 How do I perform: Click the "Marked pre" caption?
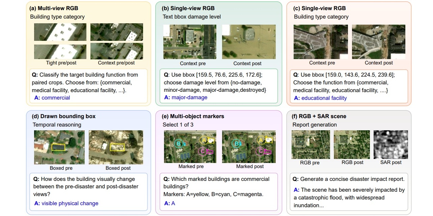tap(191, 166)
